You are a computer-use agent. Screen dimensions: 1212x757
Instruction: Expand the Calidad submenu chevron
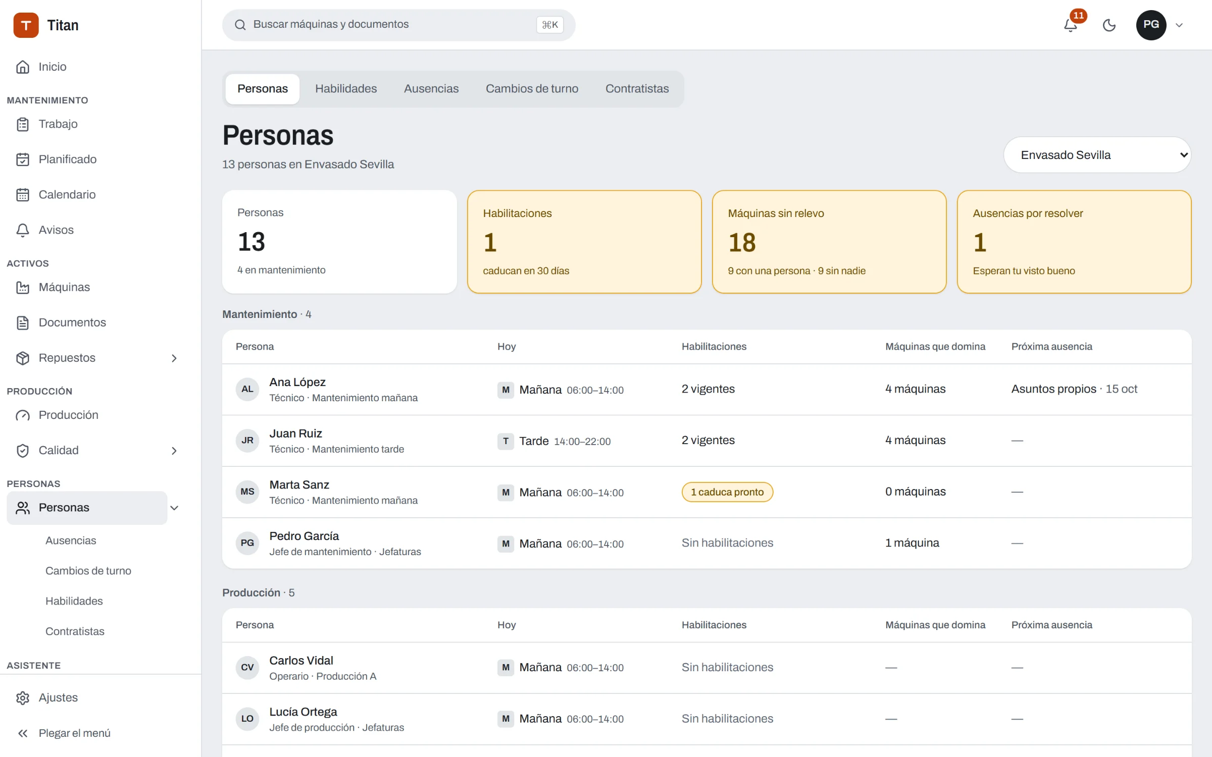[x=174, y=451]
